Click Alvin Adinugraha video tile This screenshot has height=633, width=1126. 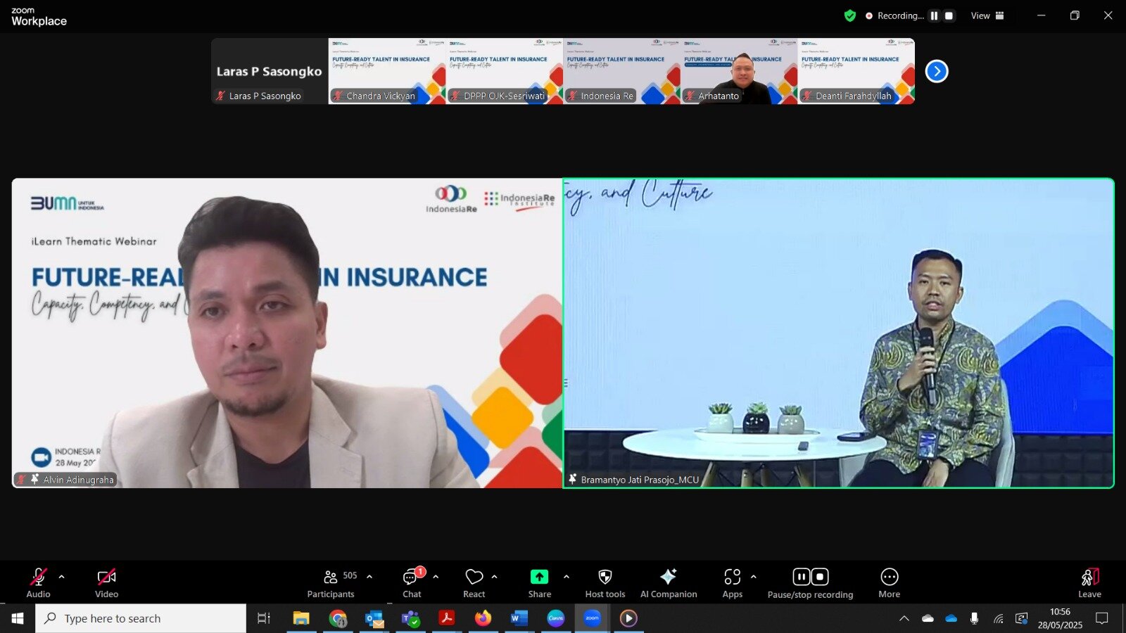(286, 333)
